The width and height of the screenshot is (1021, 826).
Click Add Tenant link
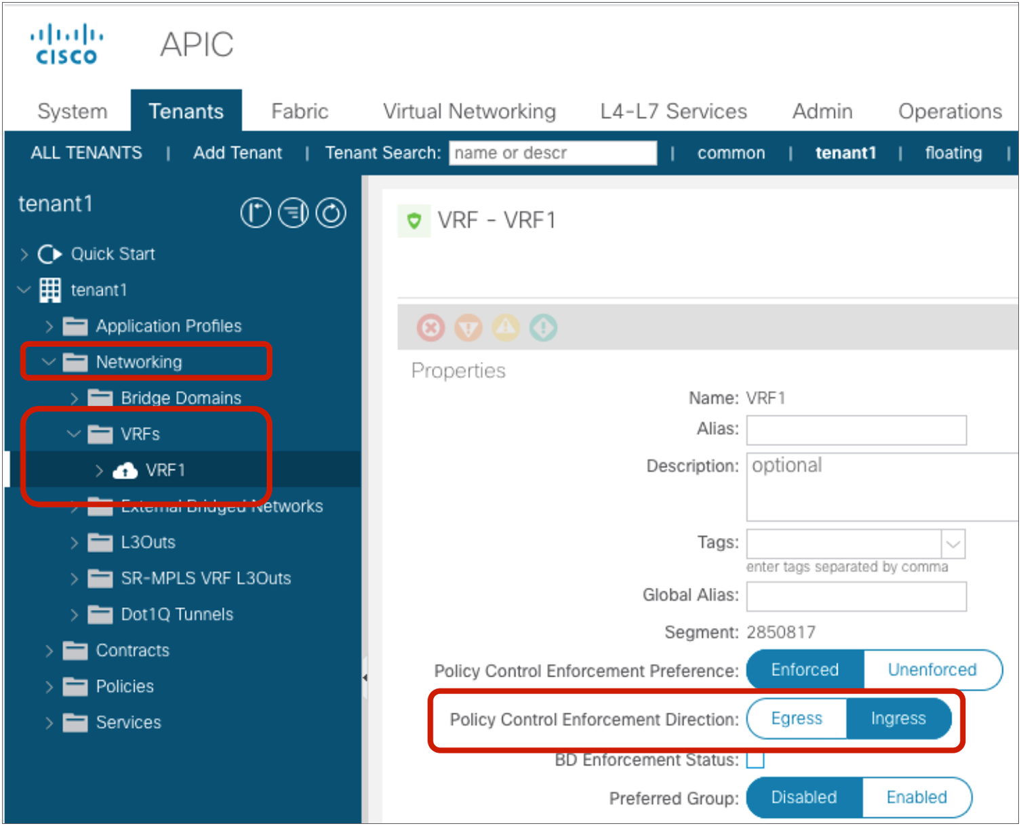237,153
